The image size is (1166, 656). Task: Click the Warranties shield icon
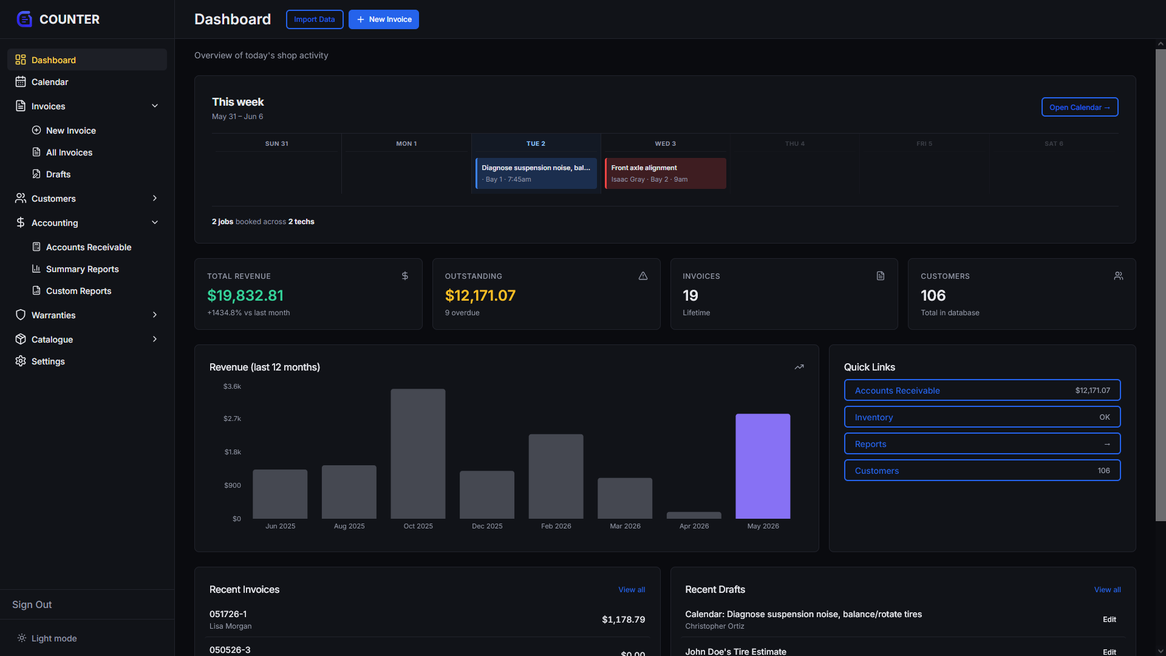click(21, 315)
